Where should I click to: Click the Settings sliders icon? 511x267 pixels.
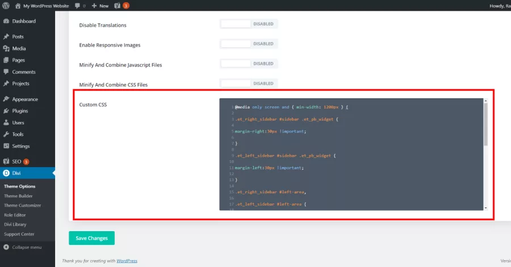pos(6,146)
